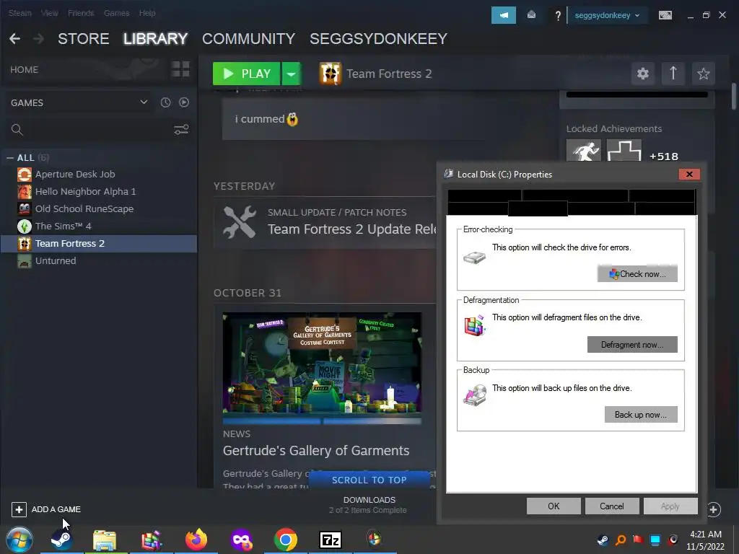The height and width of the screenshot is (554, 739).
Task: Select The Sims 4 in library
Action: click(x=99, y=226)
